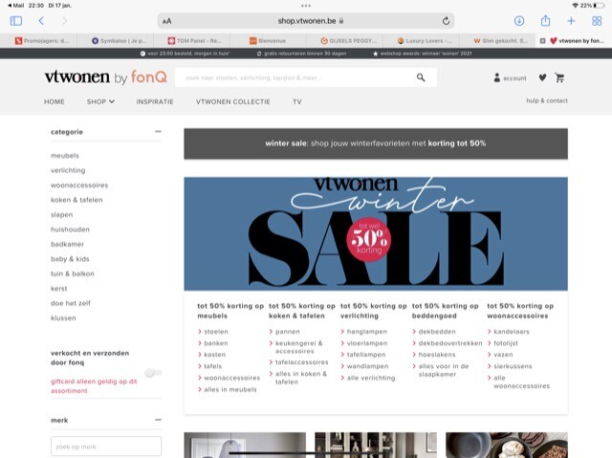Select koken & tafelen category
Image resolution: width=612 pixels, height=458 pixels.
point(76,200)
